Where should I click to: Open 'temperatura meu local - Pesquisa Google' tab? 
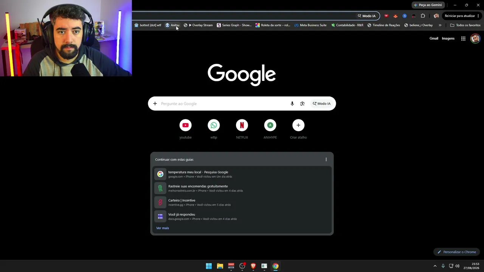tap(242, 174)
